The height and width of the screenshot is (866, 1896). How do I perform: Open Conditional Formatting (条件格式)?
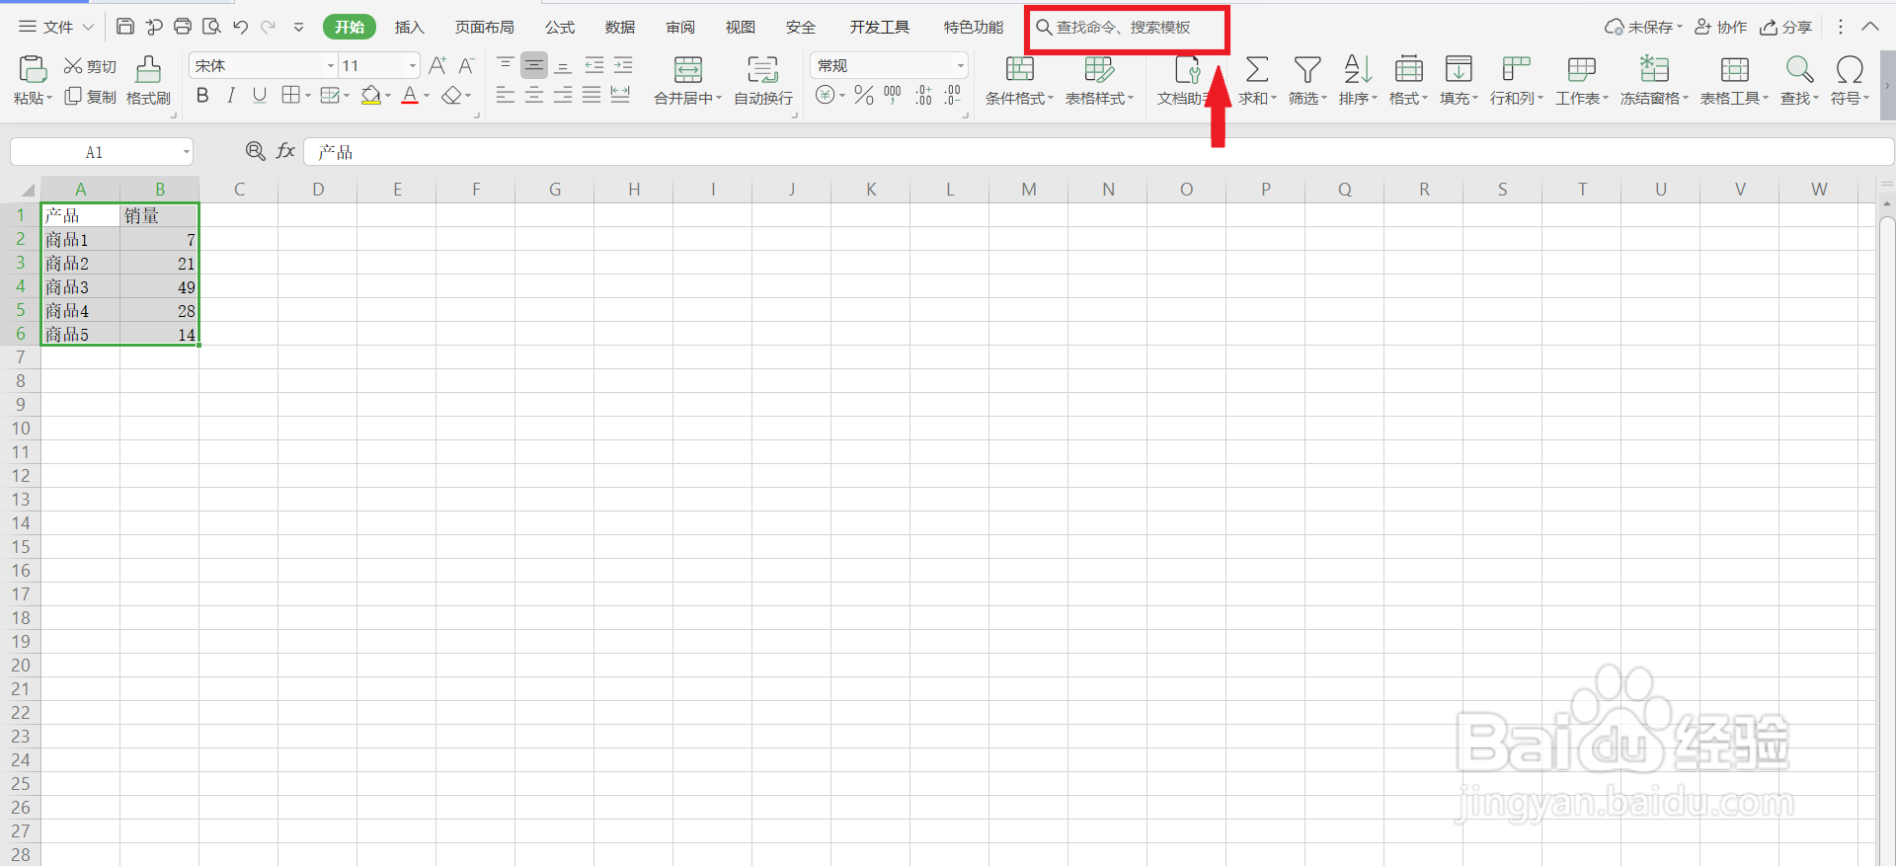(1020, 81)
